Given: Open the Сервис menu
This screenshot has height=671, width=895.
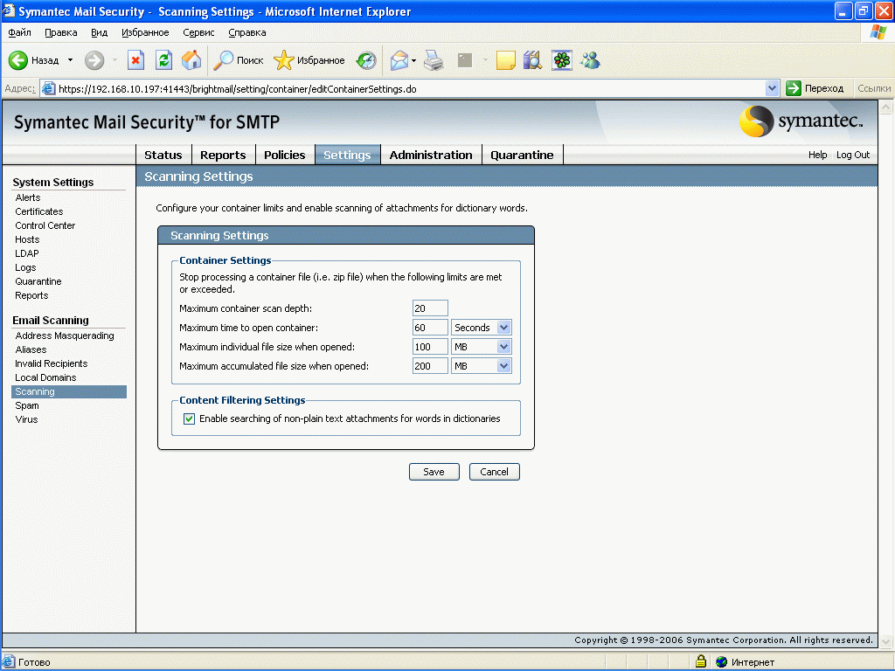Looking at the screenshot, I should click(198, 32).
